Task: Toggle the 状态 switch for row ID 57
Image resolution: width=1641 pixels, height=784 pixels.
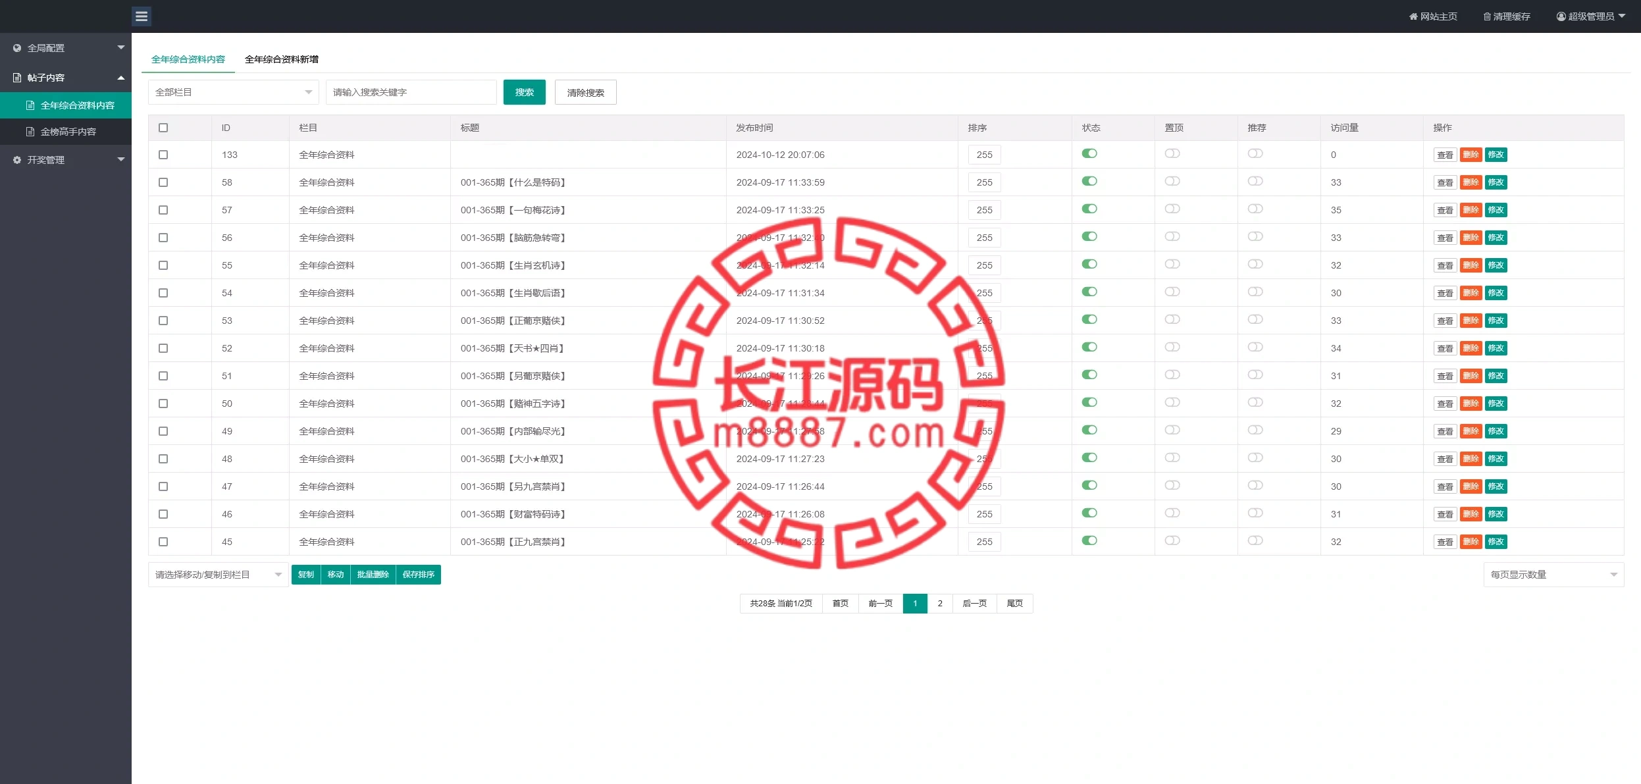Action: (x=1089, y=209)
